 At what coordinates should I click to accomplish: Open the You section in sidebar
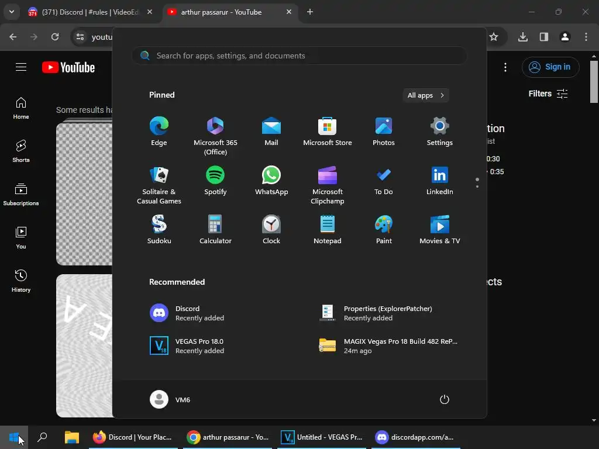[21, 238]
